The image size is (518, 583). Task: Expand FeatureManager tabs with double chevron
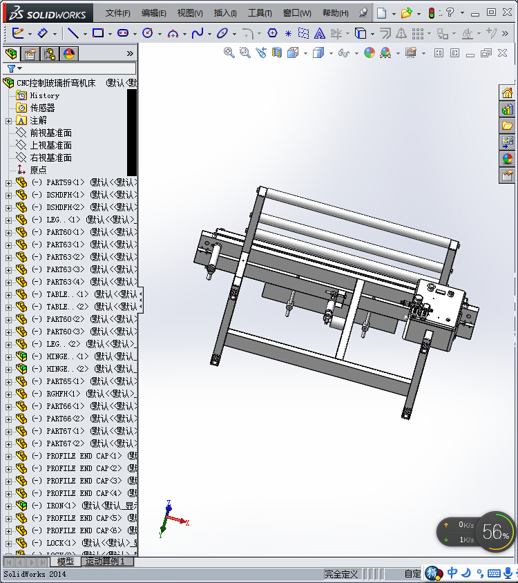point(130,54)
